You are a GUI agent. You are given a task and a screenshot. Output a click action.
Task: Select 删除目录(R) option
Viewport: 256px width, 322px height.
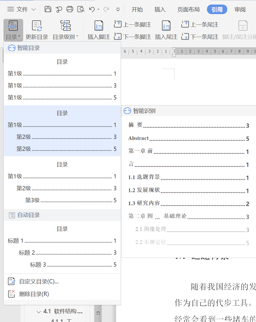(62, 294)
